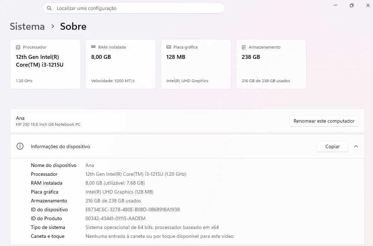Open the Armazenamento 238 GB card
Screen dimensions: 373x246
[x=271, y=64]
